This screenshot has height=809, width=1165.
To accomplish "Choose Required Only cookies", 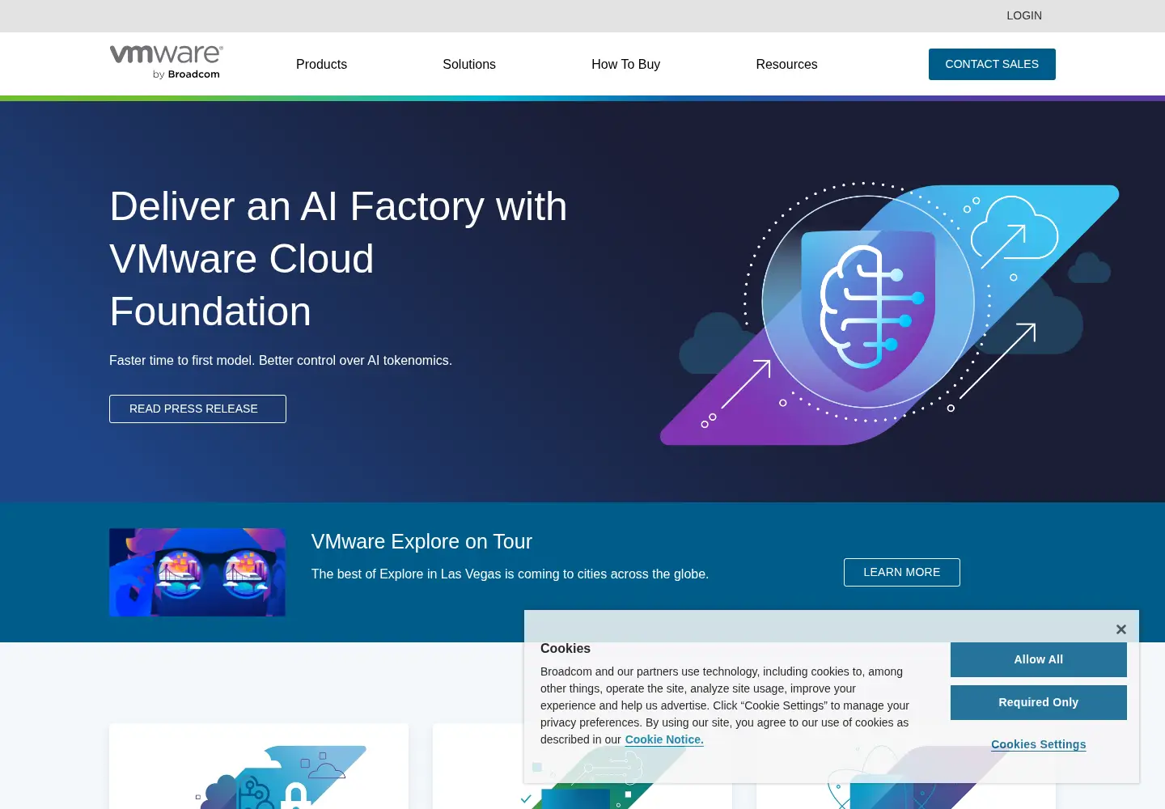I will tap(1039, 702).
